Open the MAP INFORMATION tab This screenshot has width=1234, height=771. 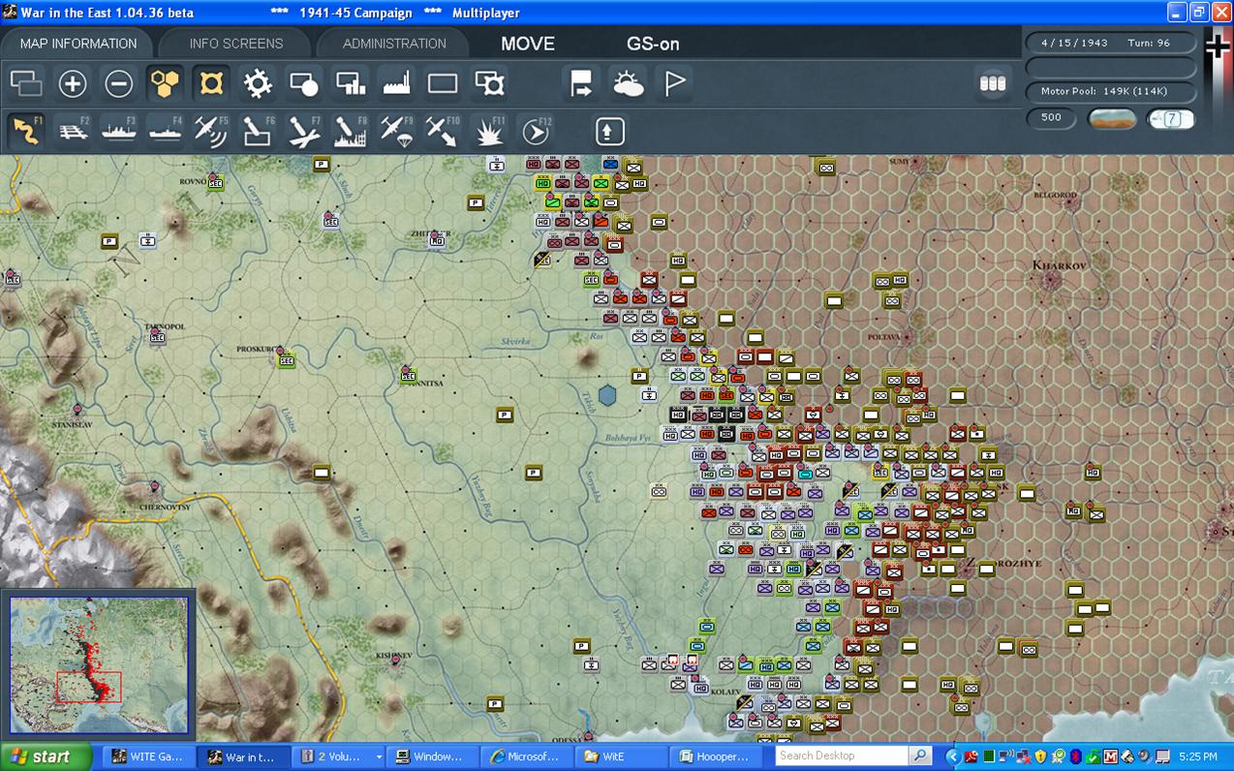[78, 44]
